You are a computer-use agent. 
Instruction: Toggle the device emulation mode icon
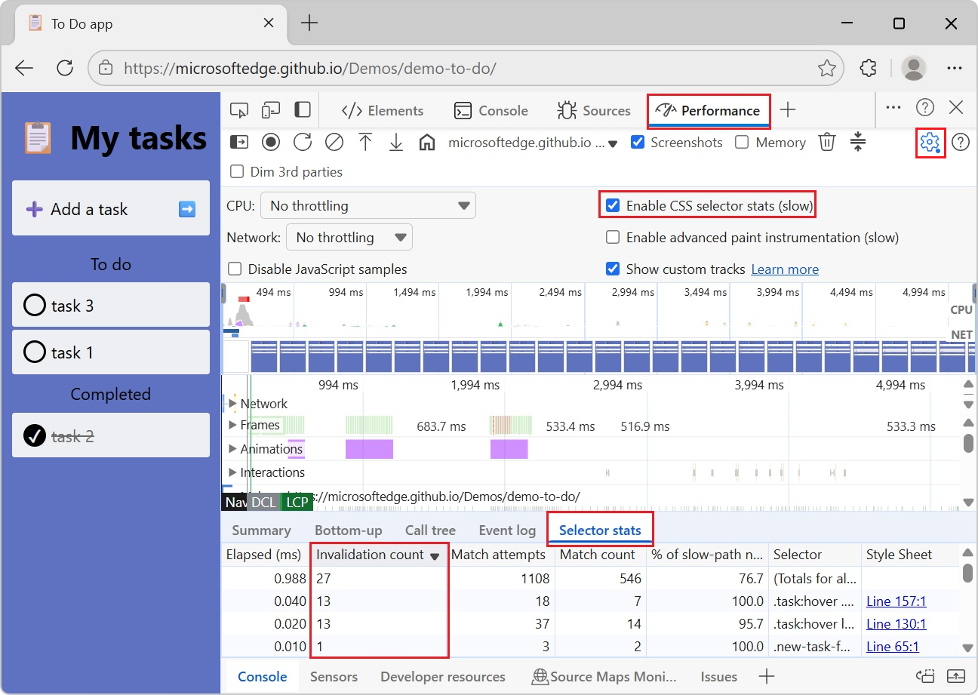coord(270,109)
